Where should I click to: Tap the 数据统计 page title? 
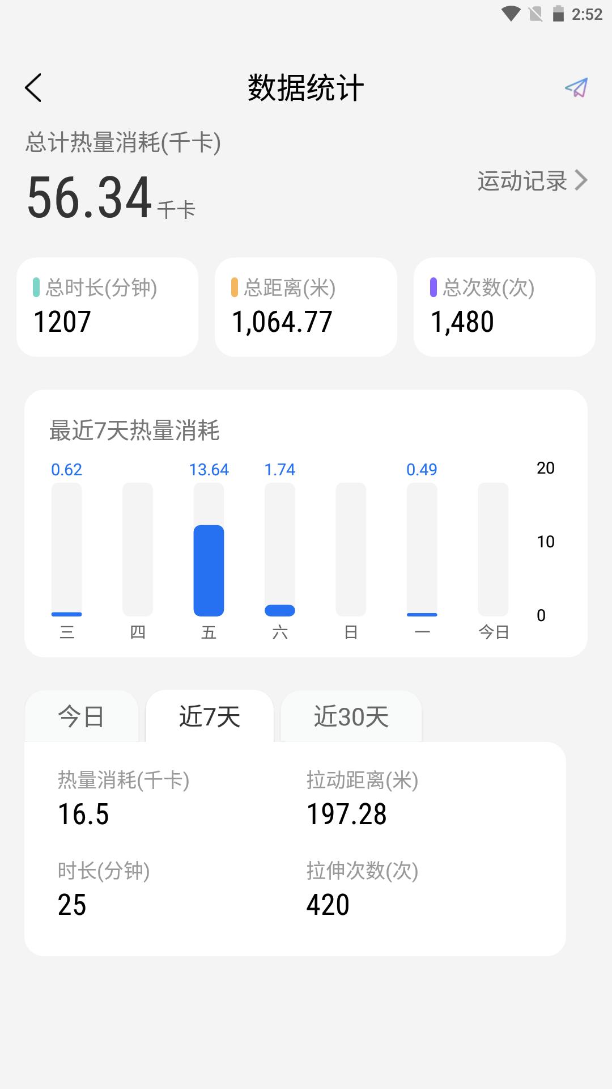tap(306, 88)
